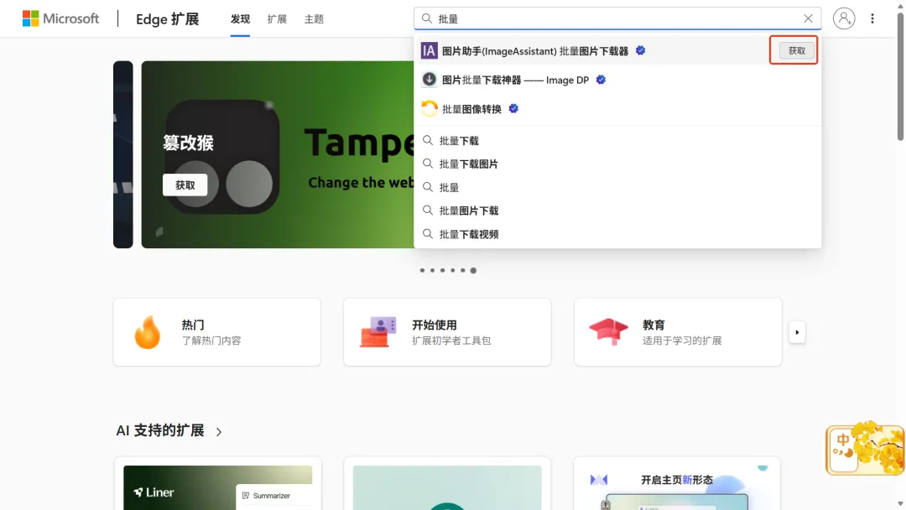Select 图片批量下载神器 Image DP suggestion

point(617,80)
